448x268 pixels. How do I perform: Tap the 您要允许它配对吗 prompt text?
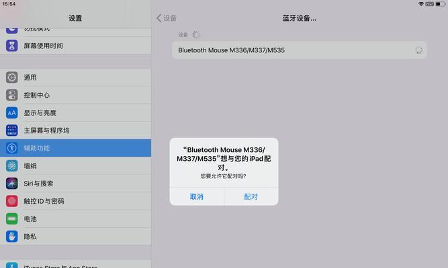(223, 176)
